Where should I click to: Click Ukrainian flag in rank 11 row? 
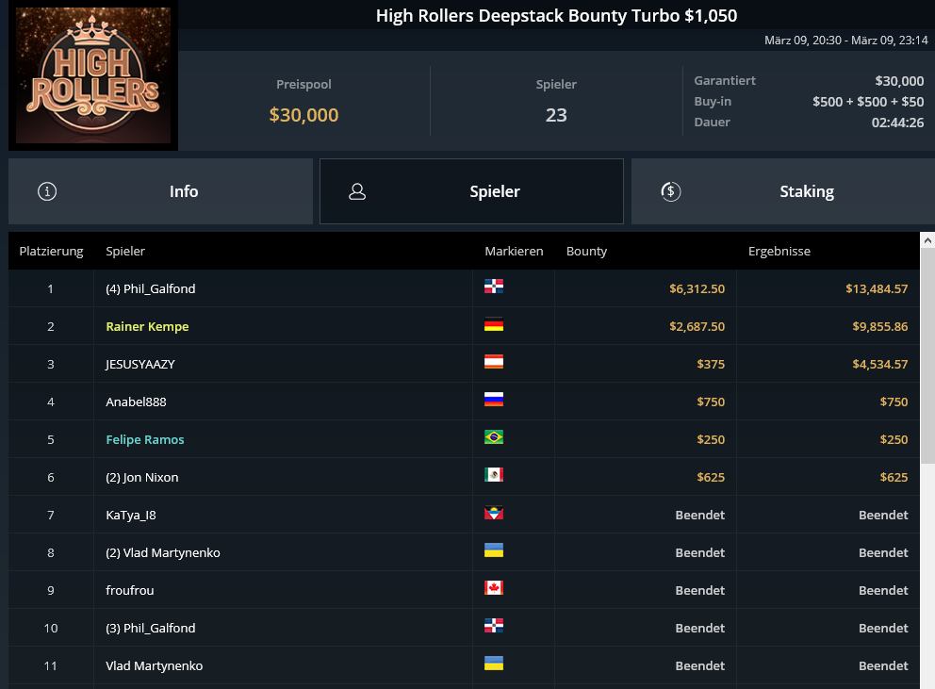(494, 664)
